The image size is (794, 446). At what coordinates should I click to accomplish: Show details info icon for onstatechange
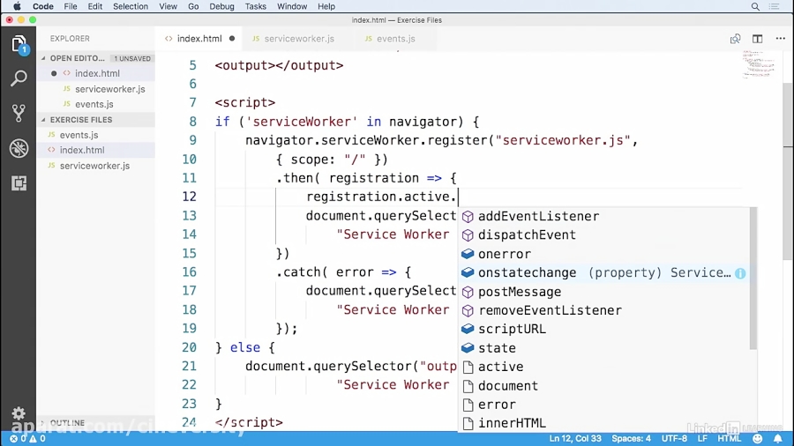point(740,273)
